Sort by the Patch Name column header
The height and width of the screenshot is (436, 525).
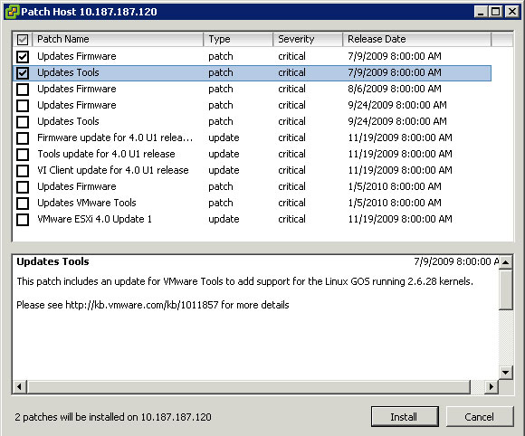pos(118,39)
